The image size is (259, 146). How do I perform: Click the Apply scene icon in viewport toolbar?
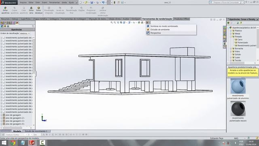point(142,23)
